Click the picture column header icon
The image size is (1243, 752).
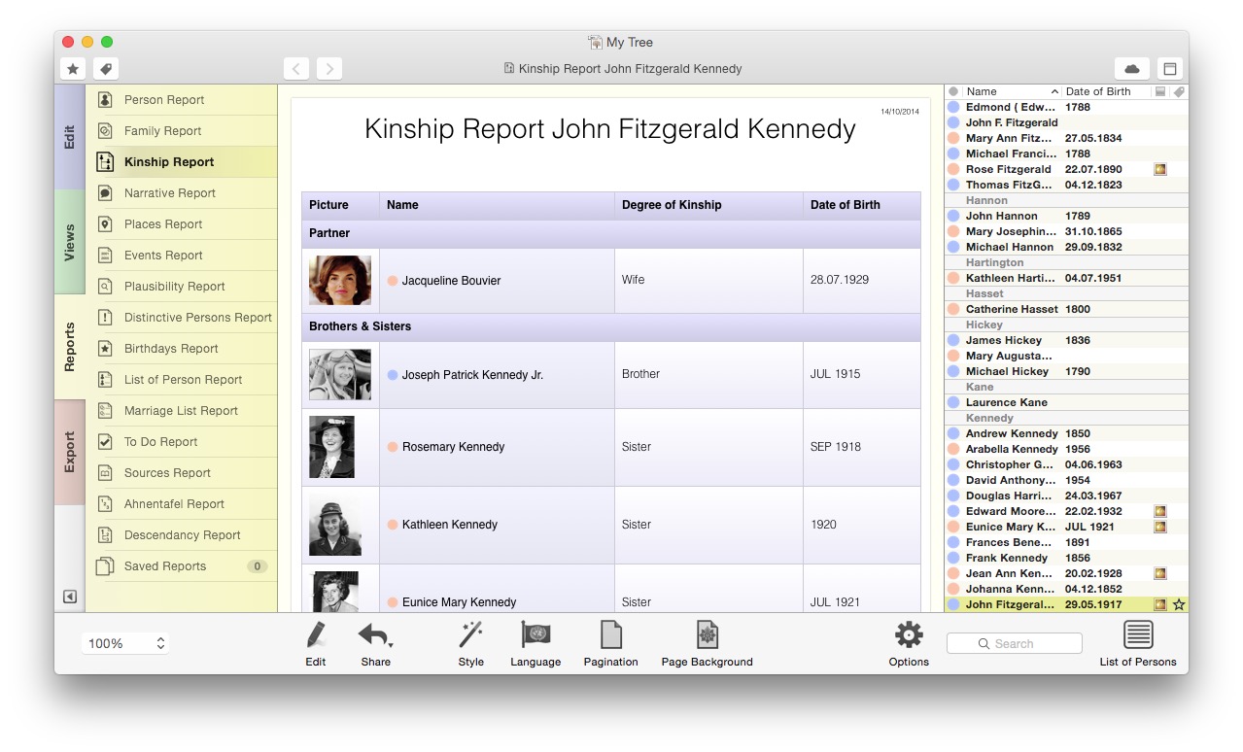pyautogui.click(x=1159, y=91)
